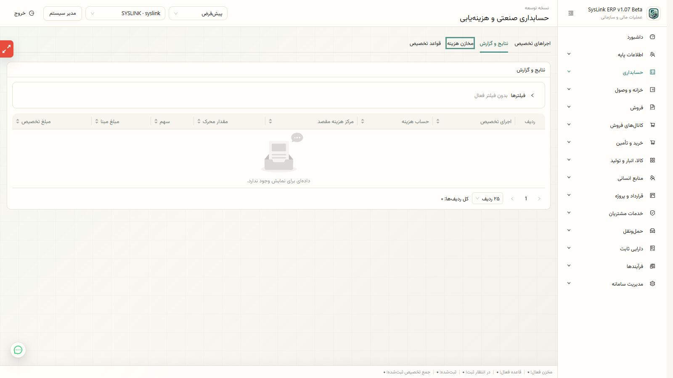Open داشبورد dashboard icon in sidebar

coord(652,37)
